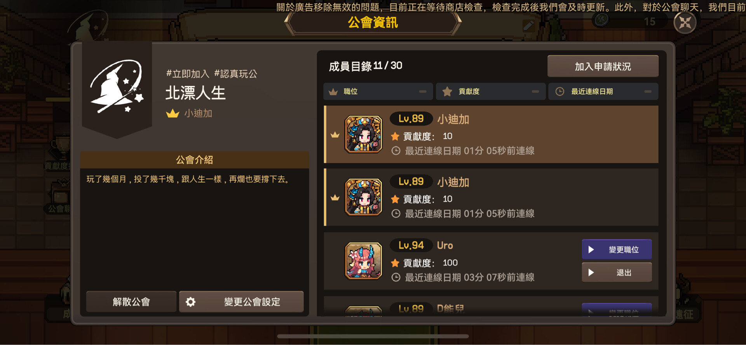
Task: Click the guild wizard hat emblem
Action: pos(117,86)
